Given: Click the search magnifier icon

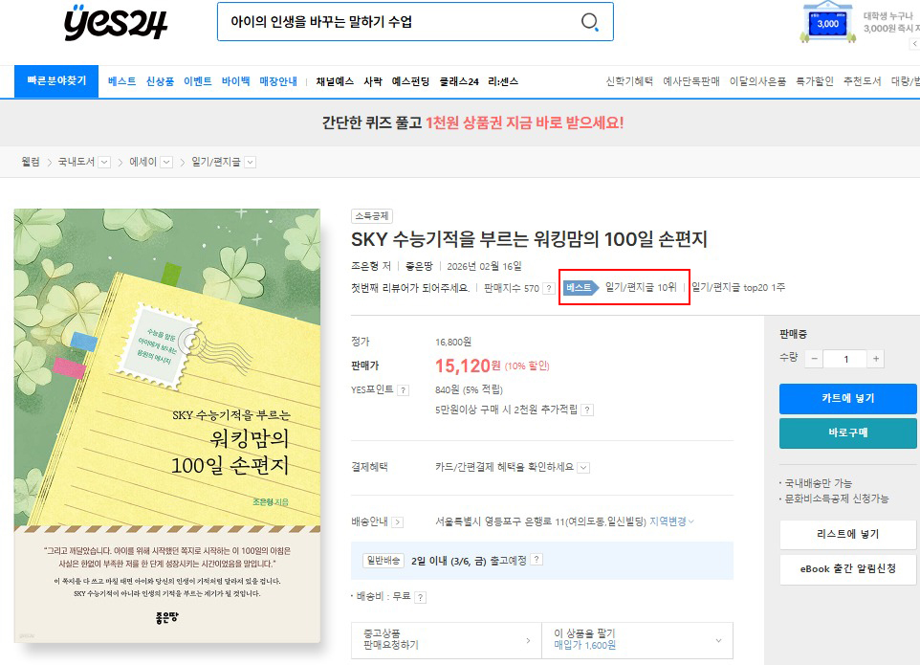Looking at the screenshot, I should (590, 22).
